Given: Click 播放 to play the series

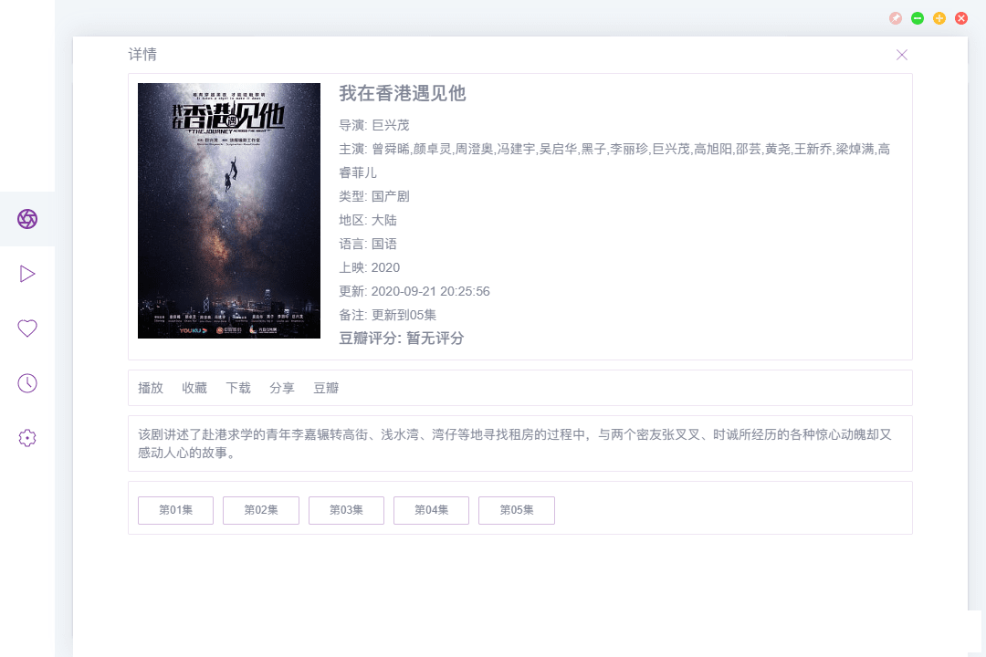Looking at the screenshot, I should point(151,388).
